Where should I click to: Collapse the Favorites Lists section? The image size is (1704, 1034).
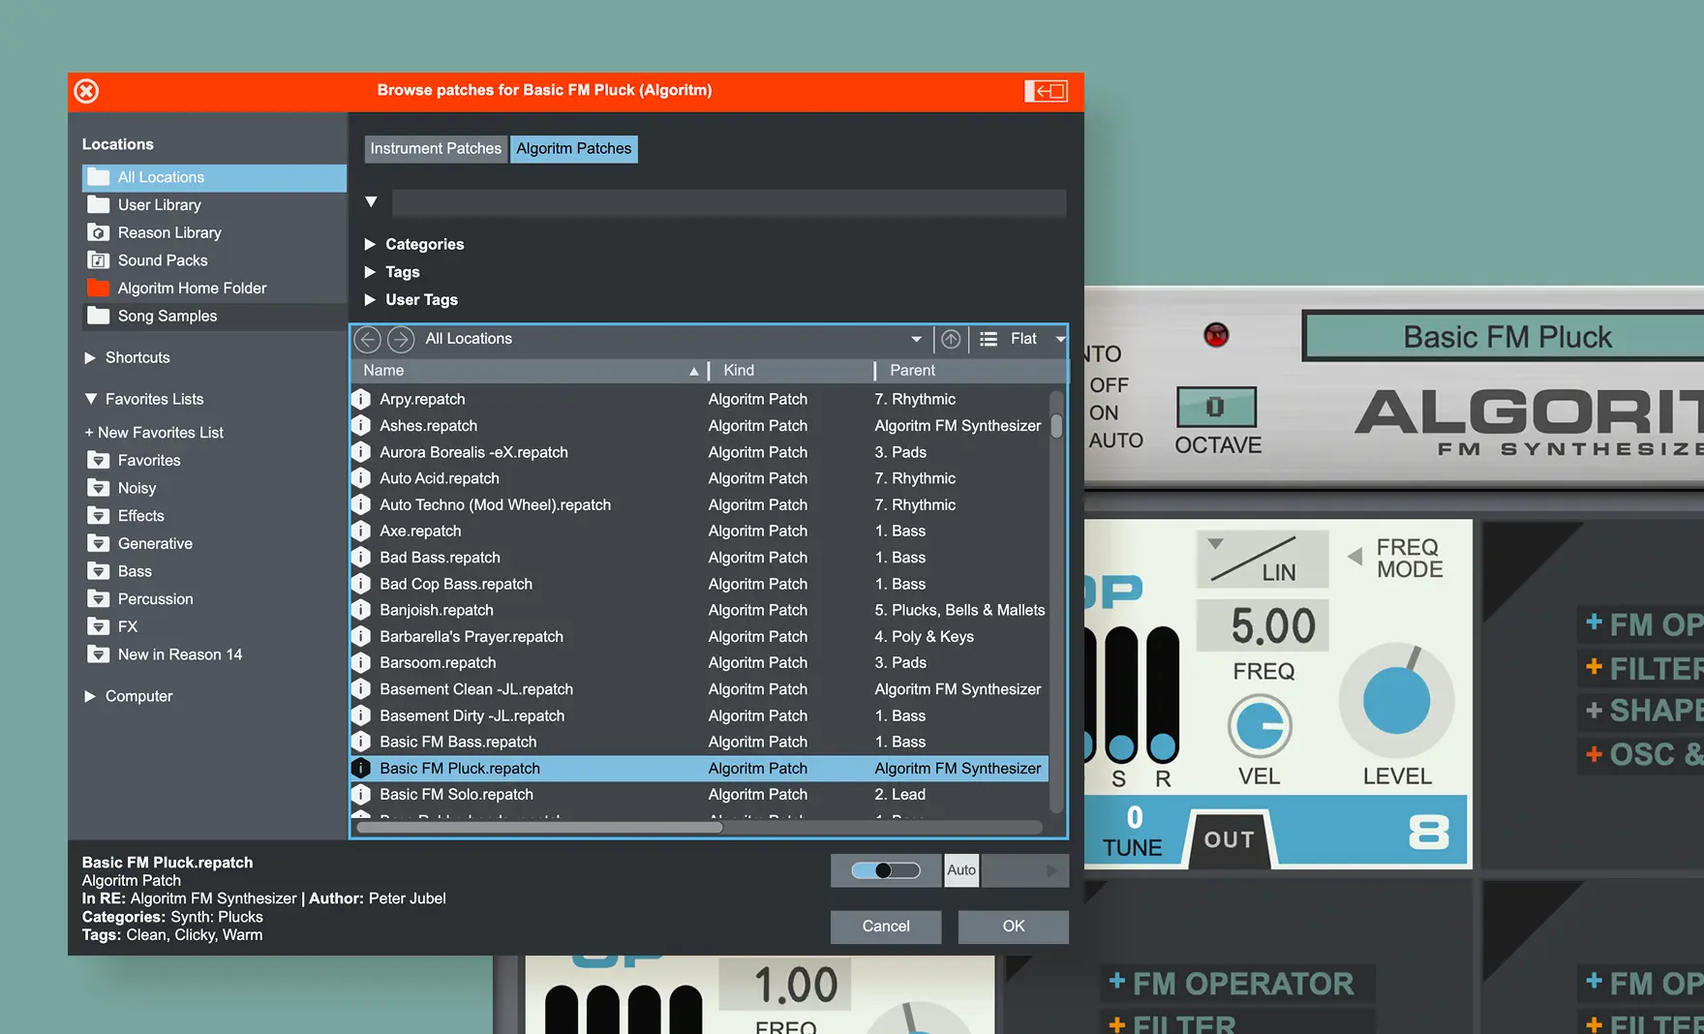click(x=91, y=399)
